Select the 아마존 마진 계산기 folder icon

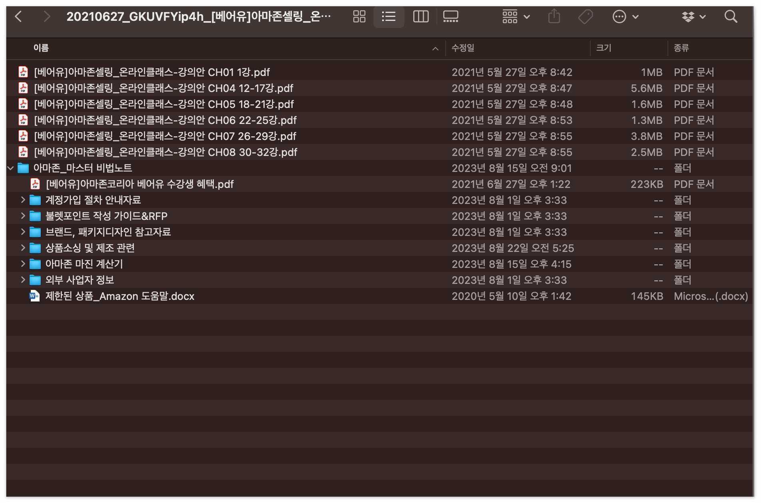35,264
